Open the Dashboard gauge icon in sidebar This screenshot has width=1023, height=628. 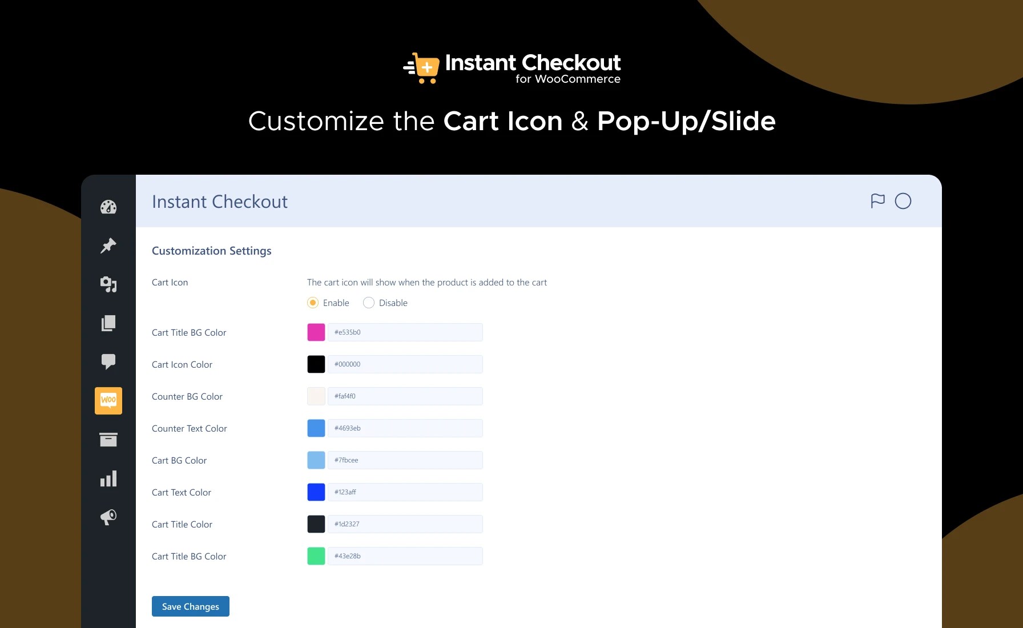click(x=108, y=207)
